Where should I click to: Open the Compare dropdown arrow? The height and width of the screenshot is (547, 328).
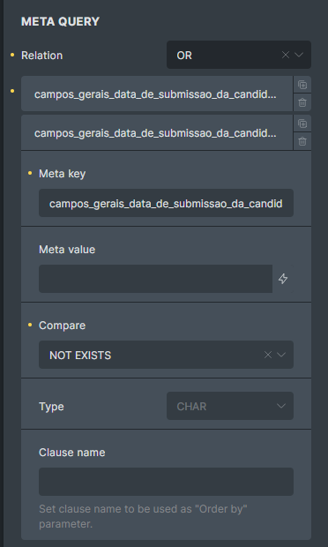pyautogui.click(x=281, y=355)
